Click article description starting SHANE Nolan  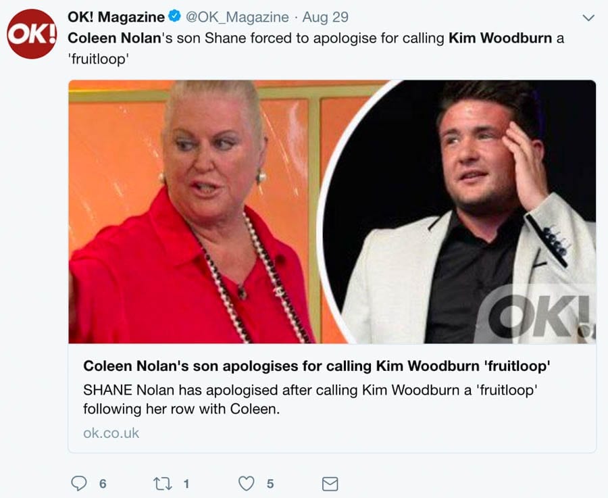click(310, 399)
